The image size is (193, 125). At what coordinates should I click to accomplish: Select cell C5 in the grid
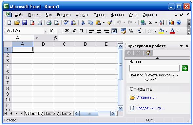[64, 72]
